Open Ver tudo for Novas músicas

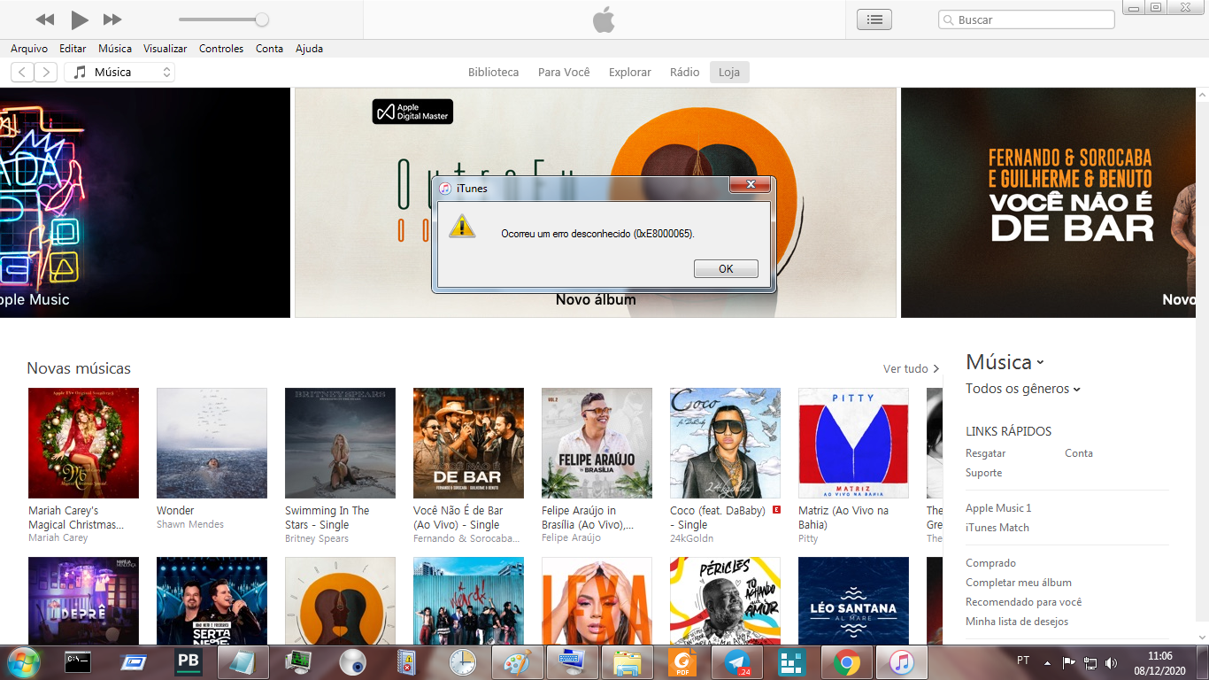tap(911, 368)
